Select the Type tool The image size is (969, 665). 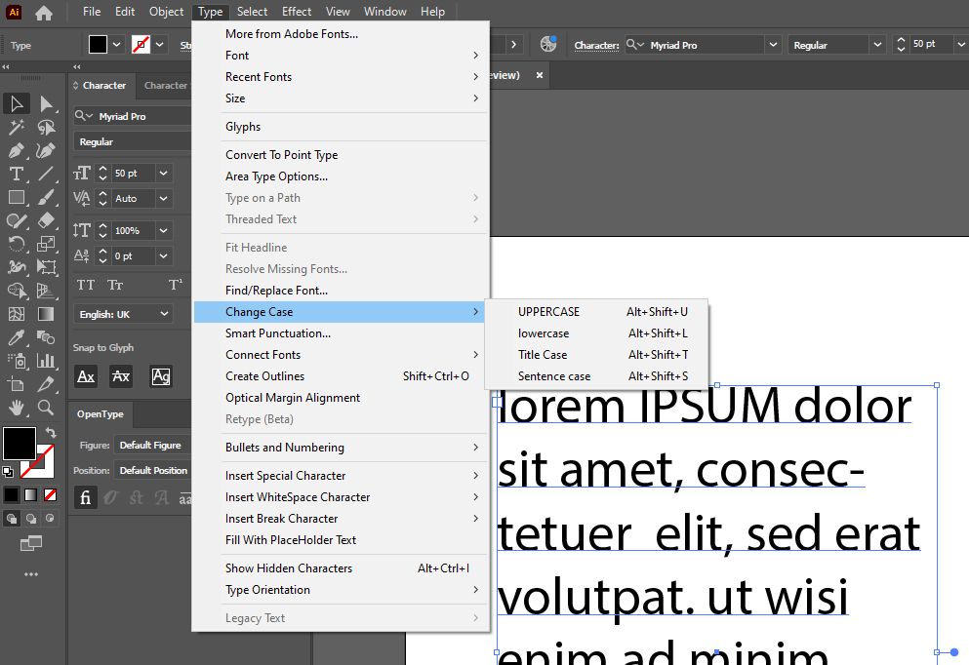[17, 175]
